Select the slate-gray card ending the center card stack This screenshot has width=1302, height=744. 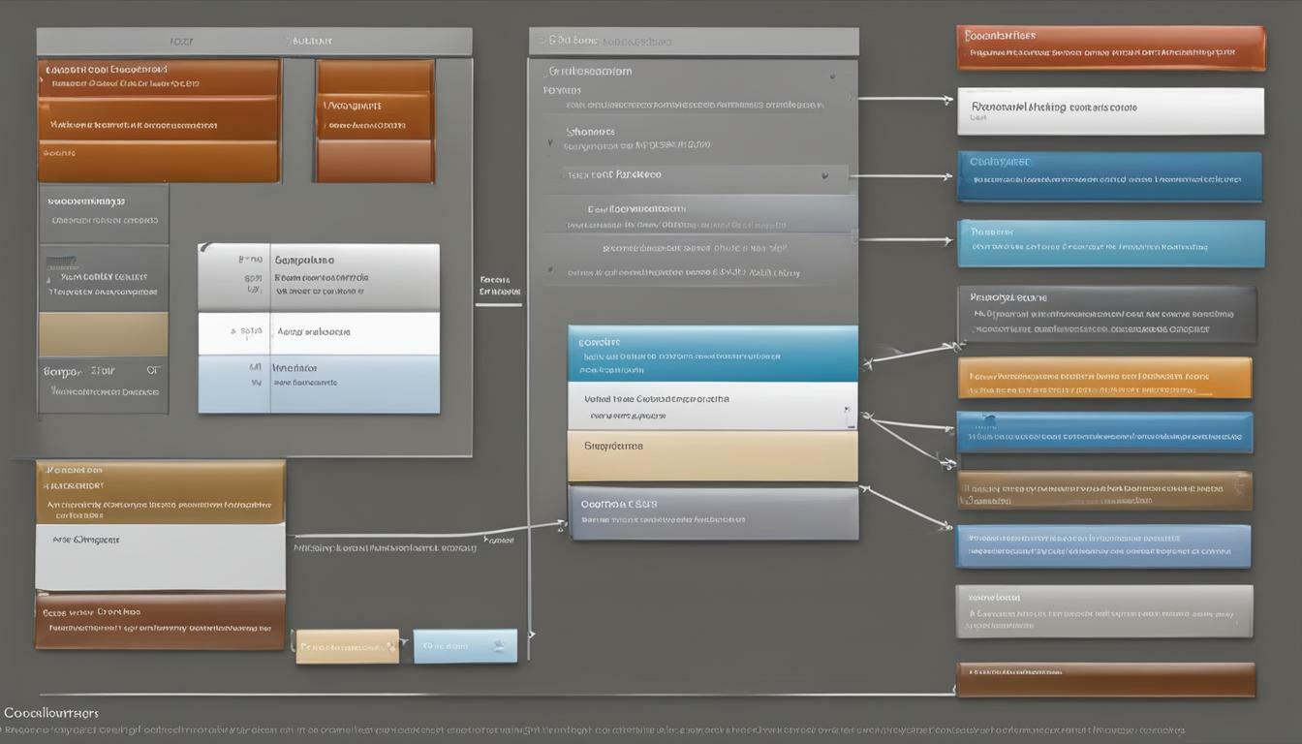coord(712,513)
